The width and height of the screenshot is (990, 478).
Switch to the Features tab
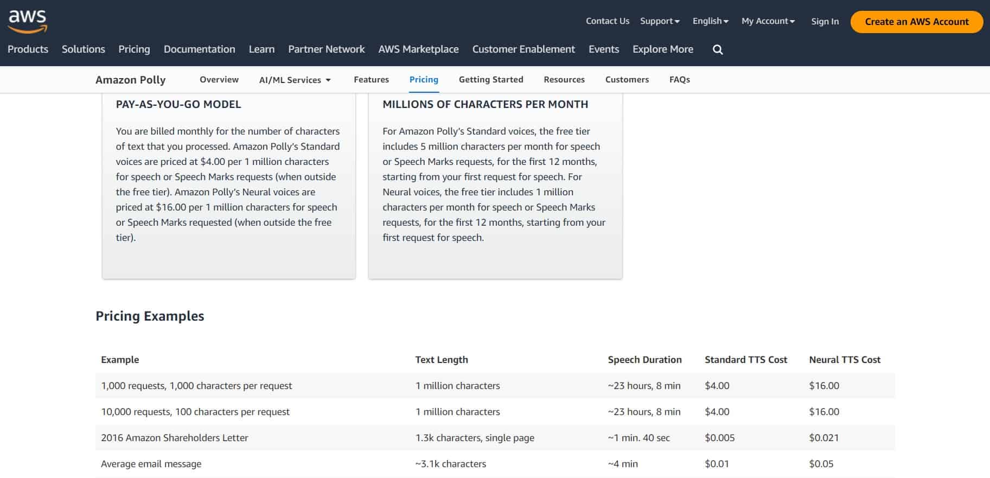[x=371, y=79]
